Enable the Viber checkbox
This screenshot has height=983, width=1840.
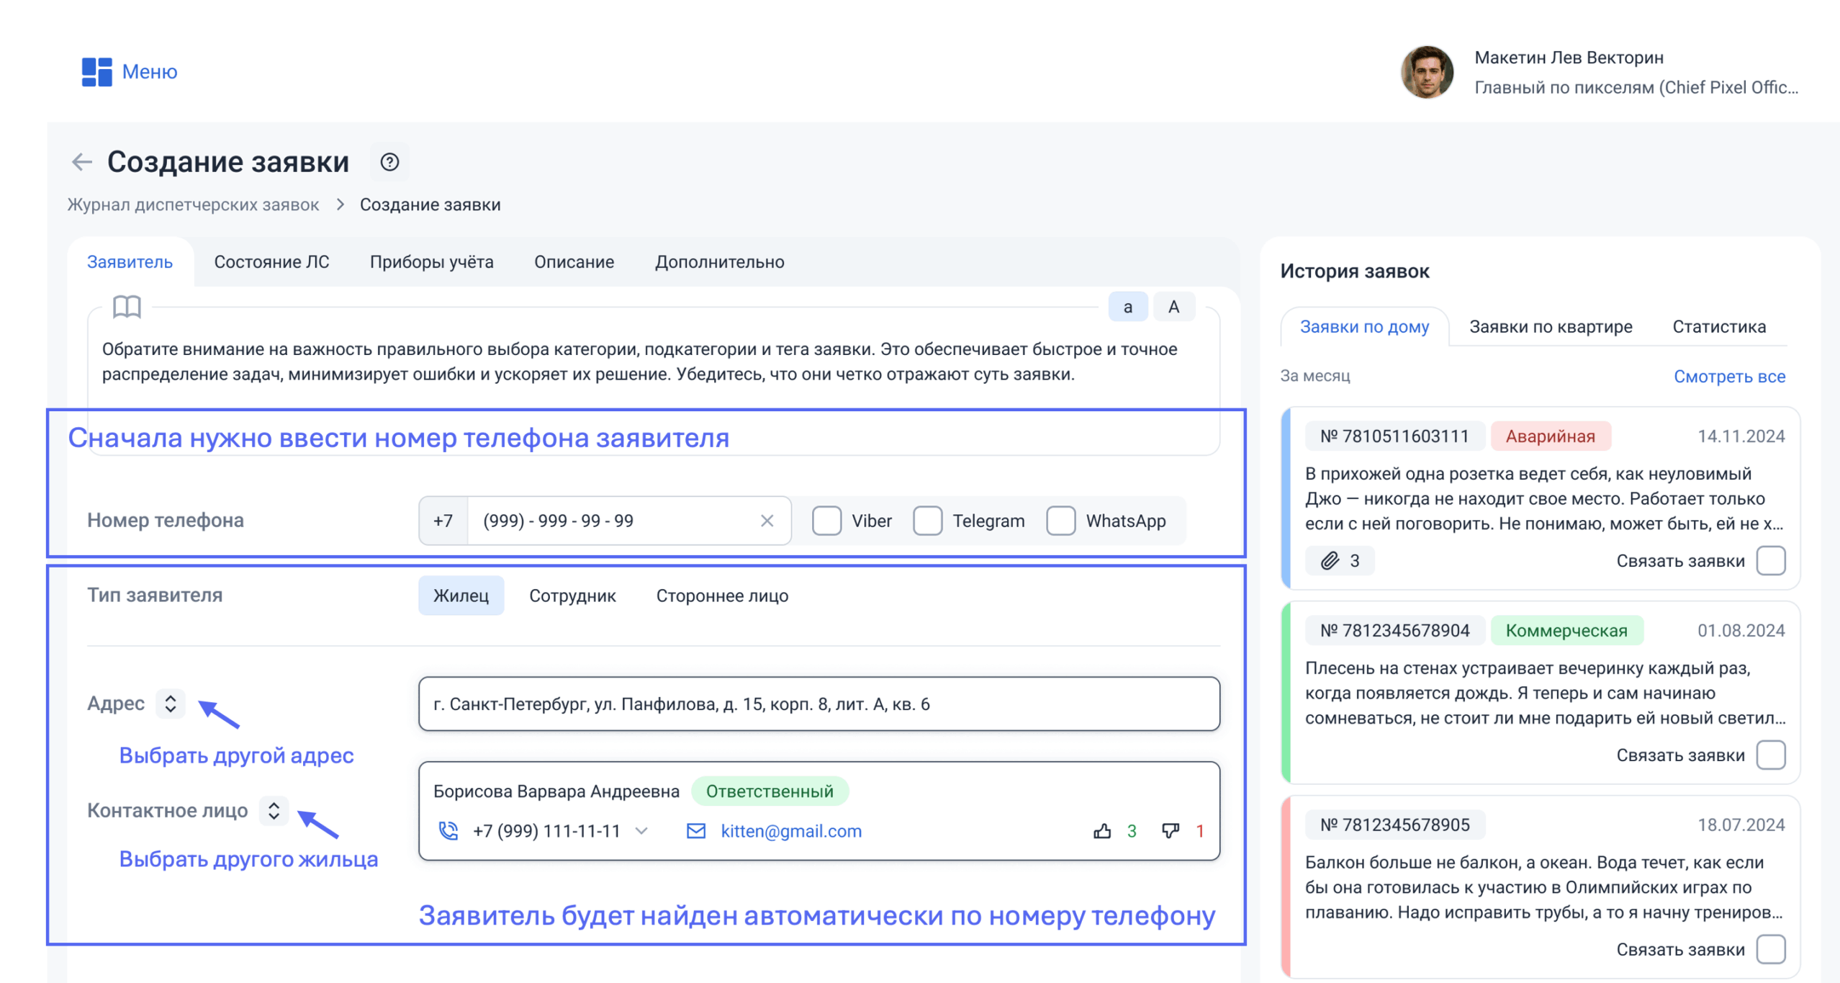[x=826, y=521]
